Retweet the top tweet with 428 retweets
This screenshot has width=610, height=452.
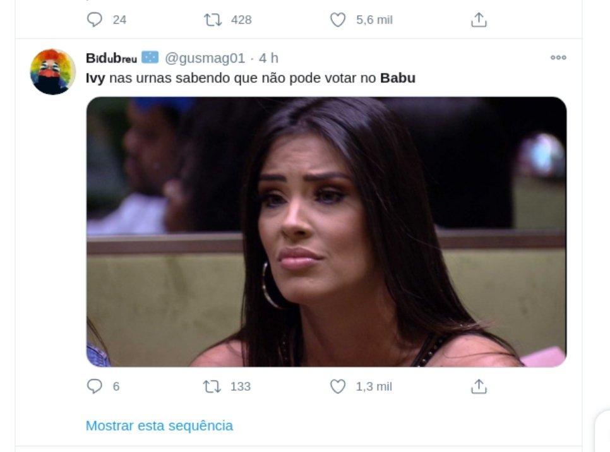click(x=213, y=20)
